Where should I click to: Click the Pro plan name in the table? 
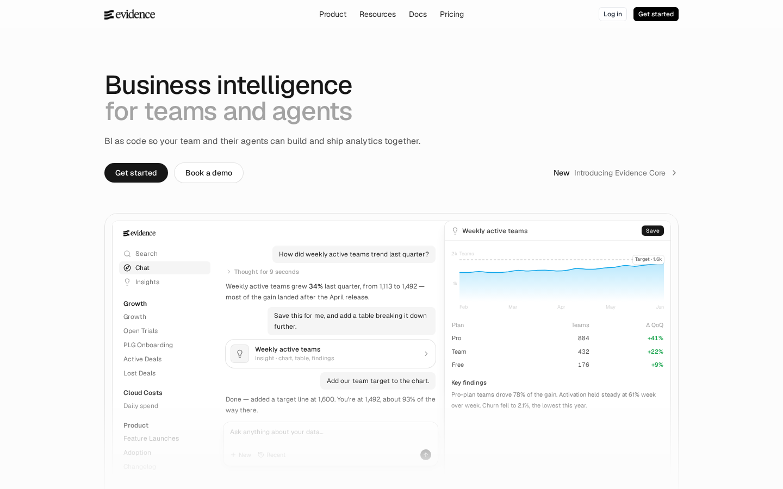point(457,338)
